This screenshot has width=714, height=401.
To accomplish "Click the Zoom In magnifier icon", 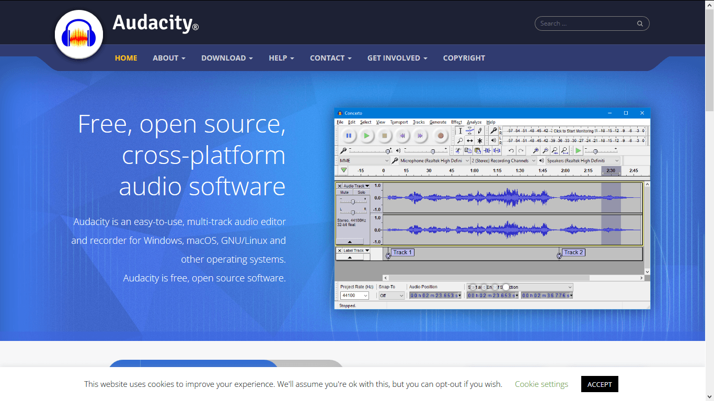I will tap(536, 150).
